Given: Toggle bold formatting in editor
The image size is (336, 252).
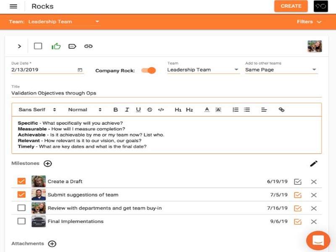Looking at the screenshot, I should [115, 110].
